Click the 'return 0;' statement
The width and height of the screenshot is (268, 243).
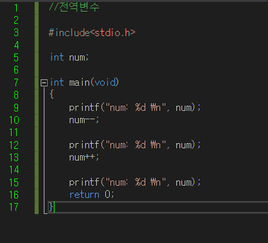click(92, 195)
